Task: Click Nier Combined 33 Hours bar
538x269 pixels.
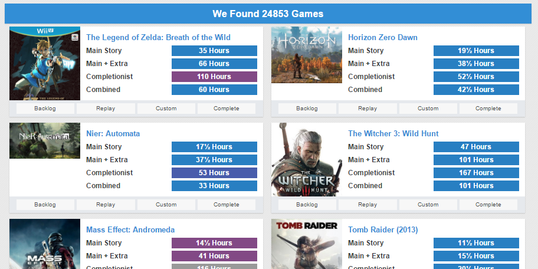Action: [214, 186]
